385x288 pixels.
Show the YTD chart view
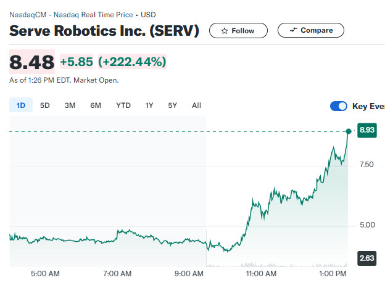123,105
